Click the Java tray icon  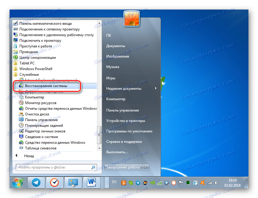124,183
